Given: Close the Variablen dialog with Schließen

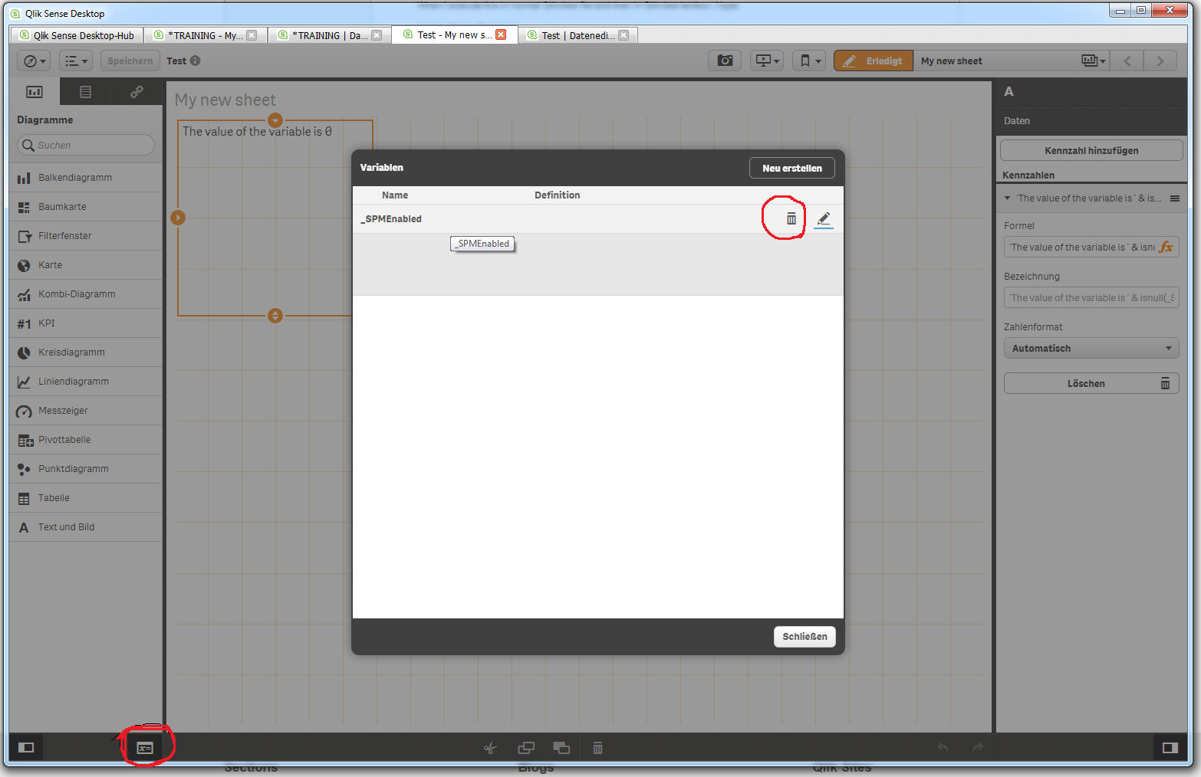Looking at the screenshot, I should (805, 637).
